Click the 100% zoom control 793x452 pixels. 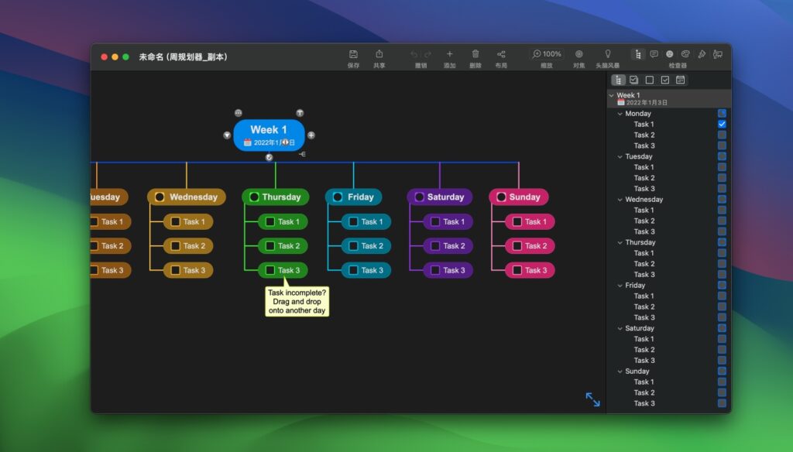click(547, 54)
